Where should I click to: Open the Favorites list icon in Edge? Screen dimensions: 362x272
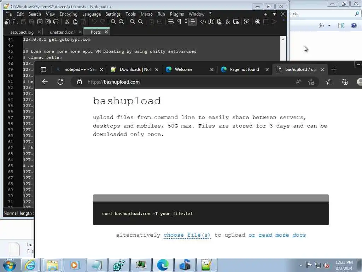[329, 82]
